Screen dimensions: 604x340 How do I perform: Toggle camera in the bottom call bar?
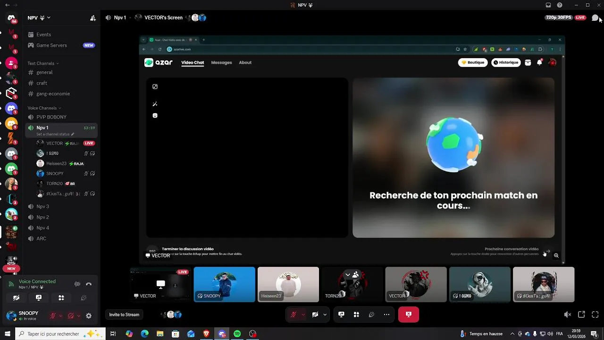point(315,314)
